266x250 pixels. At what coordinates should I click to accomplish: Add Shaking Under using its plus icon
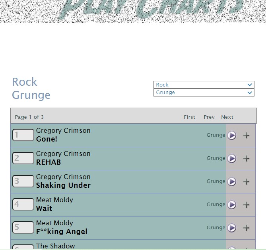coord(247,182)
